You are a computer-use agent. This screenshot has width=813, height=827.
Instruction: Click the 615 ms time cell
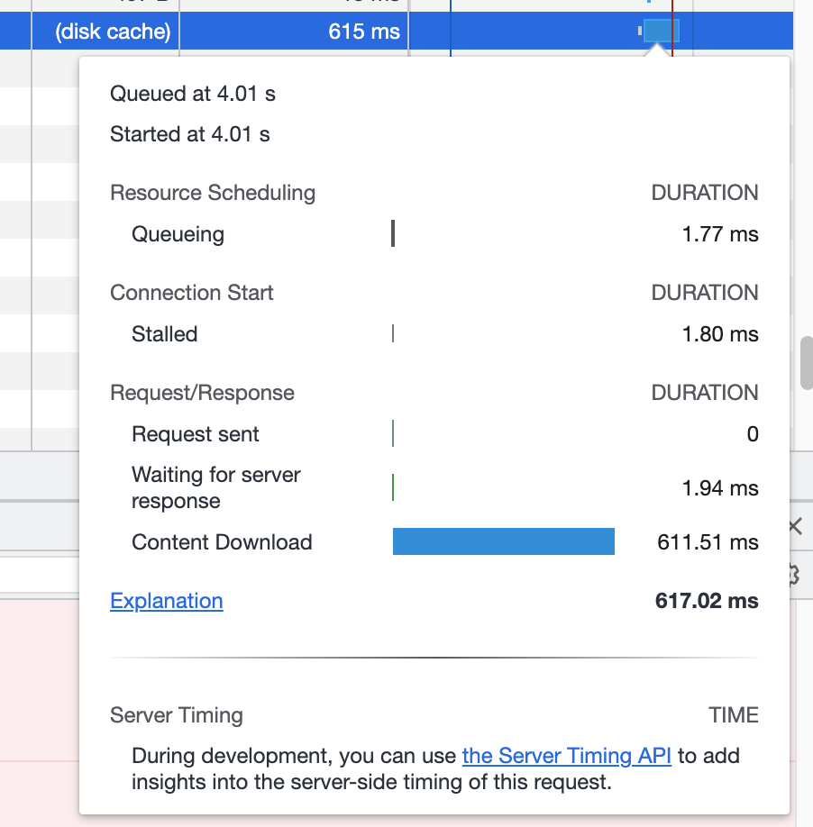[363, 31]
